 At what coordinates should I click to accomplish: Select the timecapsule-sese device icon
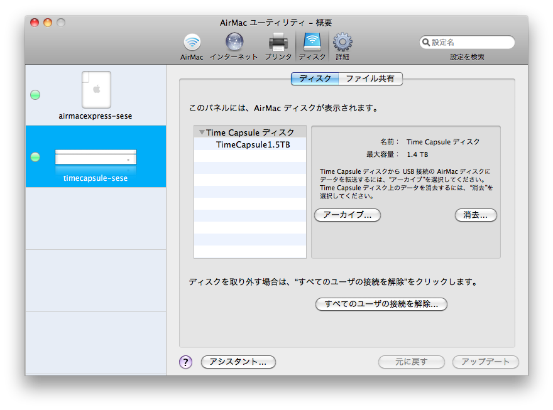pyautogui.click(x=96, y=158)
